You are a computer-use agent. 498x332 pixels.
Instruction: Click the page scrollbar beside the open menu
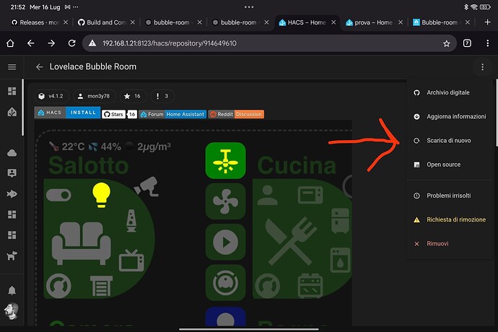497,113
